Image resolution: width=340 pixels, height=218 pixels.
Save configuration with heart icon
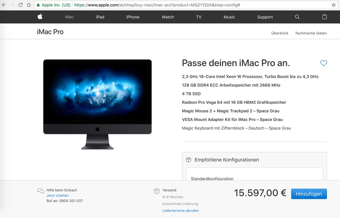pos(323,63)
